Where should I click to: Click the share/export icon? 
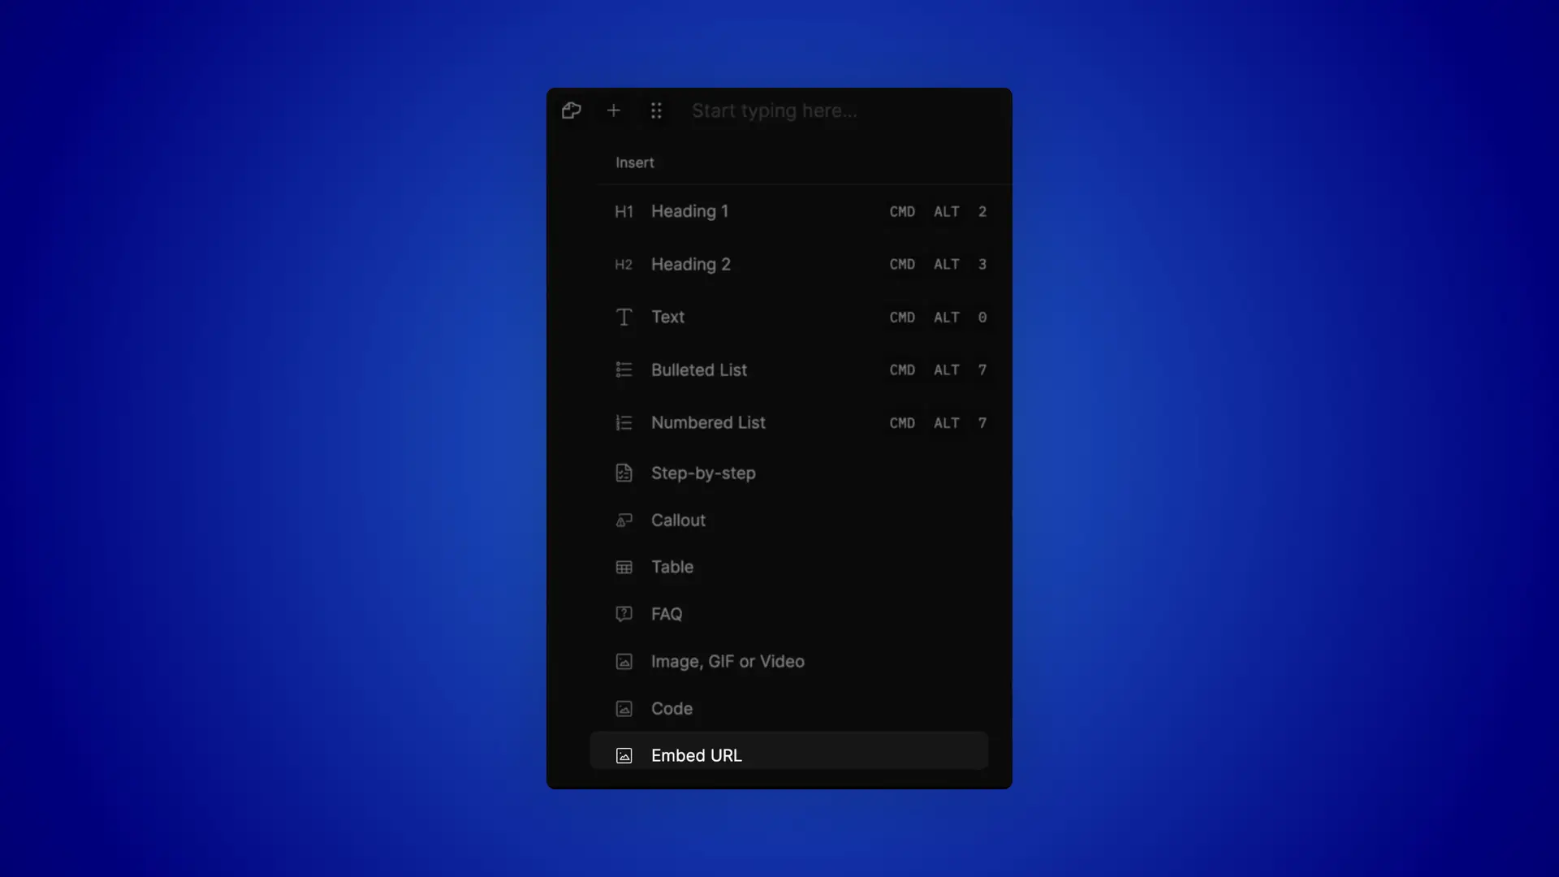[571, 110]
